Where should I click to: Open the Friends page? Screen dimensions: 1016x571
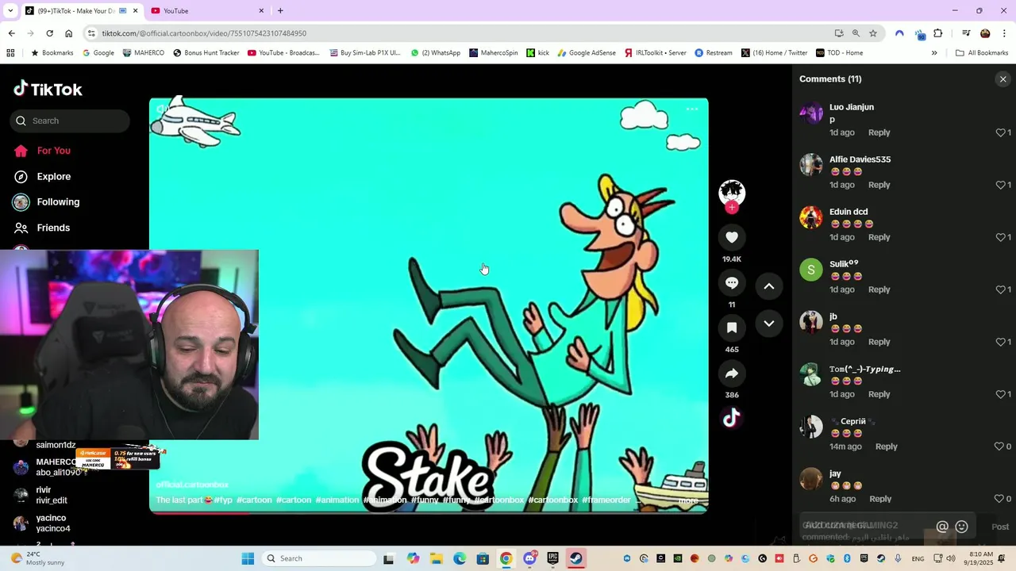click(x=53, y=228)
